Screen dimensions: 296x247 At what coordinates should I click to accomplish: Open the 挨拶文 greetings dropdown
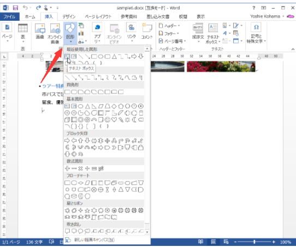198,33
